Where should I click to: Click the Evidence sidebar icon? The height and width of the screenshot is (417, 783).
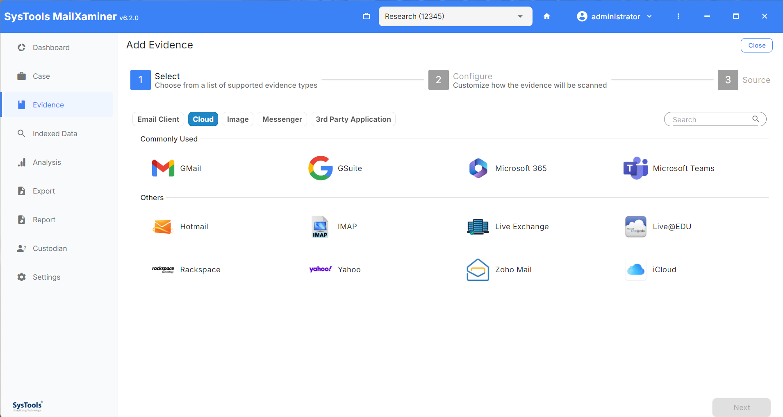point(22,105)
